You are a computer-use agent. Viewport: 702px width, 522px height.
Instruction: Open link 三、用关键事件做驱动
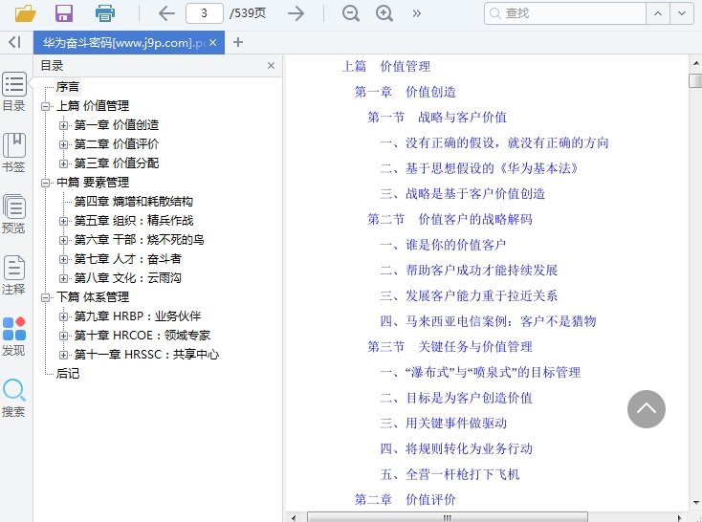click(x=443, y=424)
